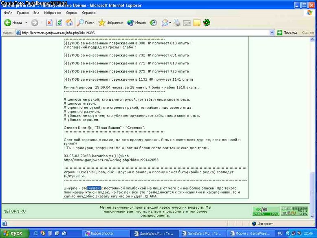
Task: Open Media (Медиа) toolbar button
Action: [136, 23]
